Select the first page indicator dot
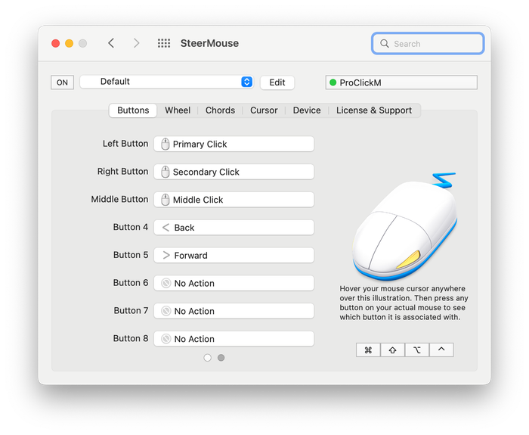Image resolution: width=529 pixels, height=435 pixels. (x=208, y=358)
